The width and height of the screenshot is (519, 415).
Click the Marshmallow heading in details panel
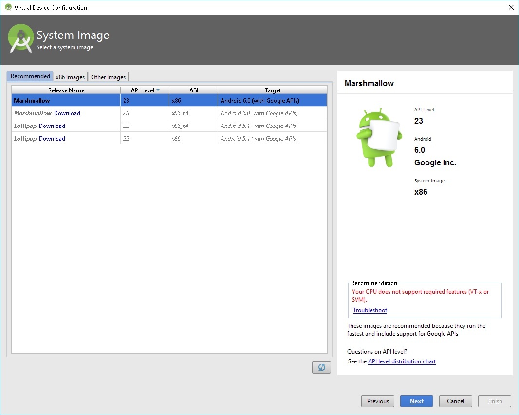coord(369,83)
